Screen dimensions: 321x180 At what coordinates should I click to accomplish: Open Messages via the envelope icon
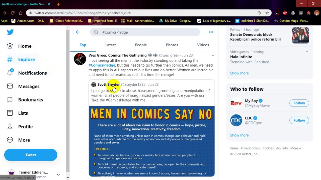[10, 86]
